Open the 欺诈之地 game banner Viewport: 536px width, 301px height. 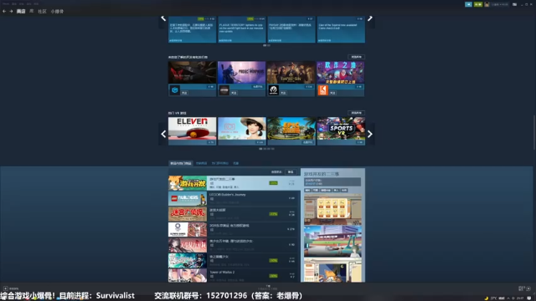point(341,73)
